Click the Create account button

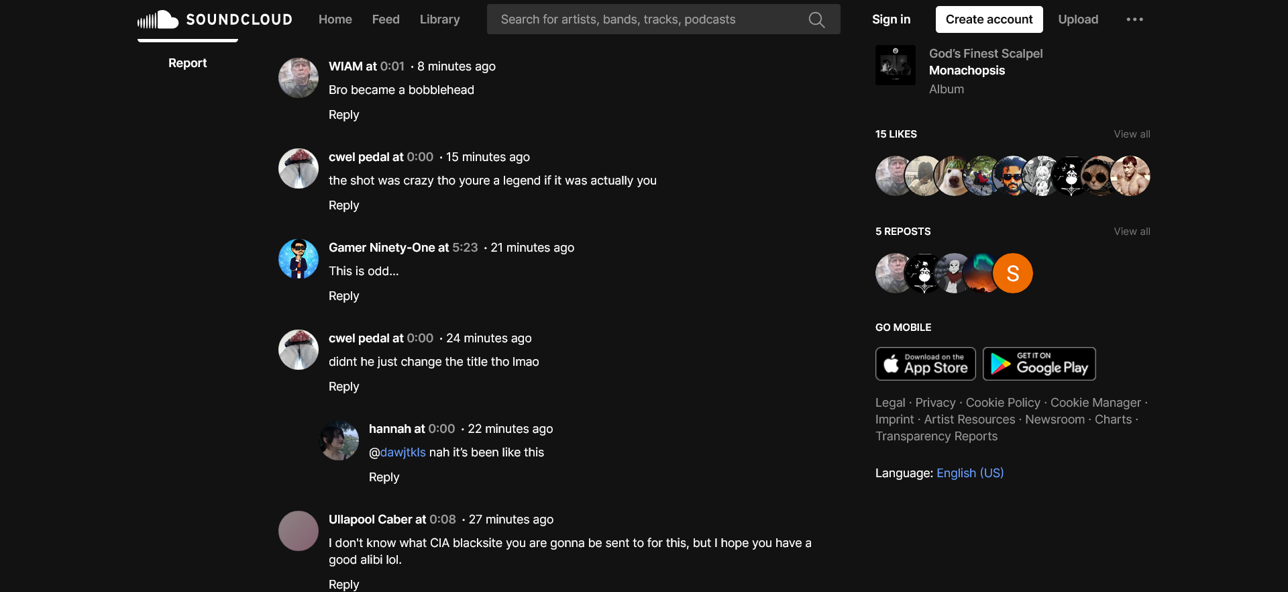click(989, 19)
